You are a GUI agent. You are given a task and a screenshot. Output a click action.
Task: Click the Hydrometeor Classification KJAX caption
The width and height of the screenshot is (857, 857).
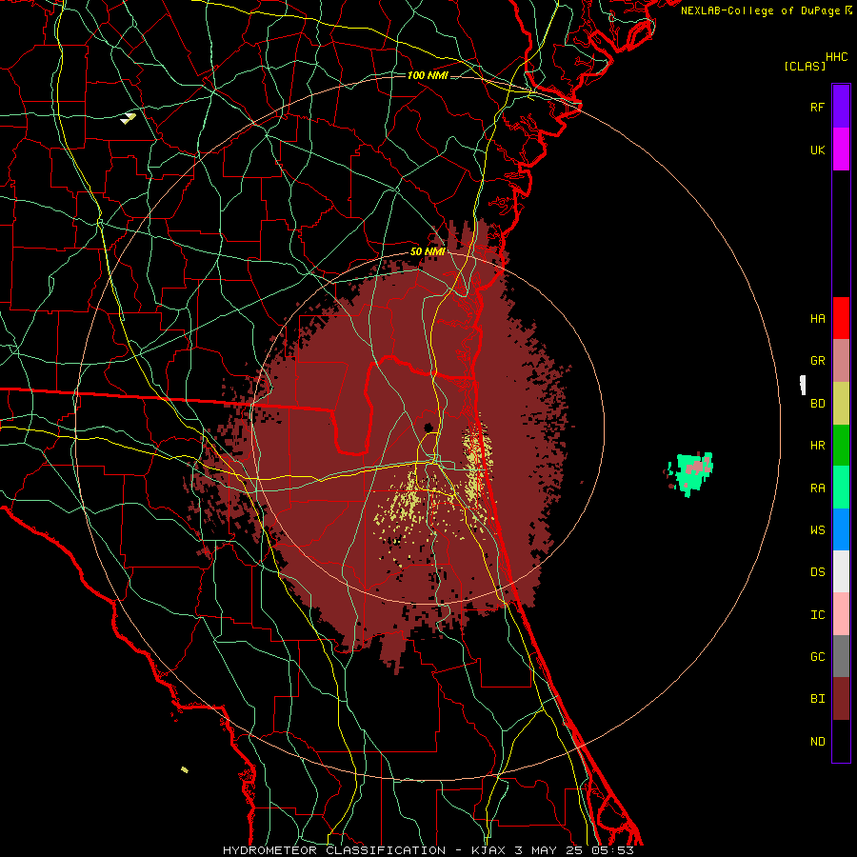click(428, 850)
